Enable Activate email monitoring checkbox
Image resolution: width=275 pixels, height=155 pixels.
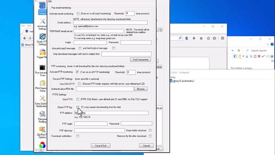[x=78, y=13]
